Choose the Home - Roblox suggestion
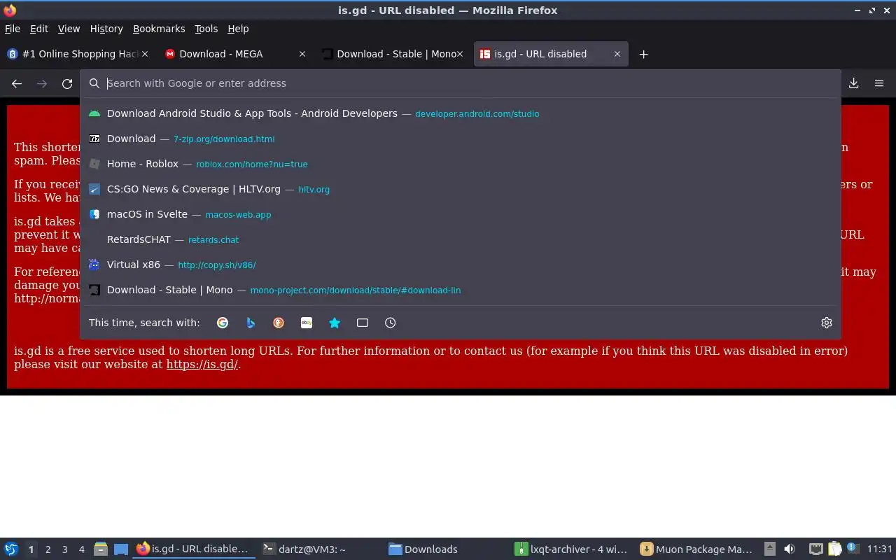The image size is (896, 560). pyautogui.click(x=460, y=164)
